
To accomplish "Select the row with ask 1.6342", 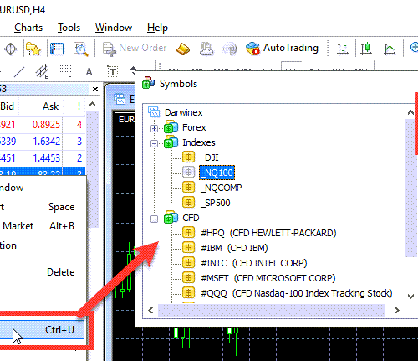I will (43, 142).
